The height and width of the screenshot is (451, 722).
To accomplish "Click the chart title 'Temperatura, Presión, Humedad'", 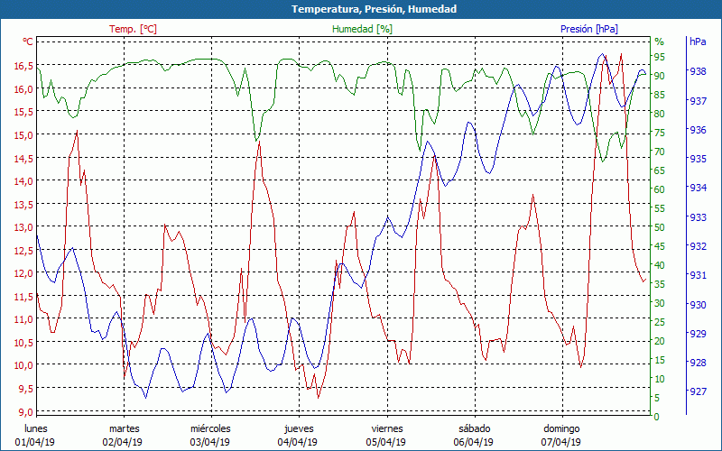I will pyautogui.click(x=374, y=9).
